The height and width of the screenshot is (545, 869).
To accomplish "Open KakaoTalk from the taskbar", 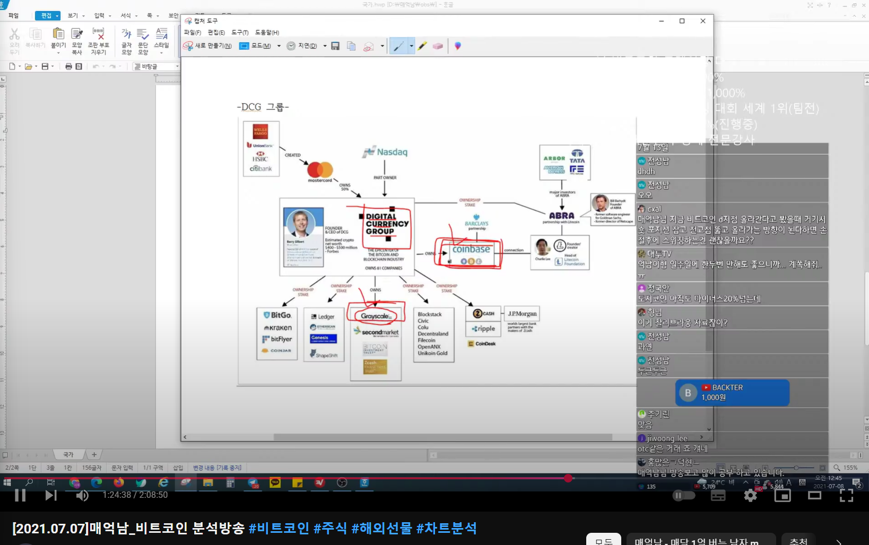I will [x=275, y=482].
